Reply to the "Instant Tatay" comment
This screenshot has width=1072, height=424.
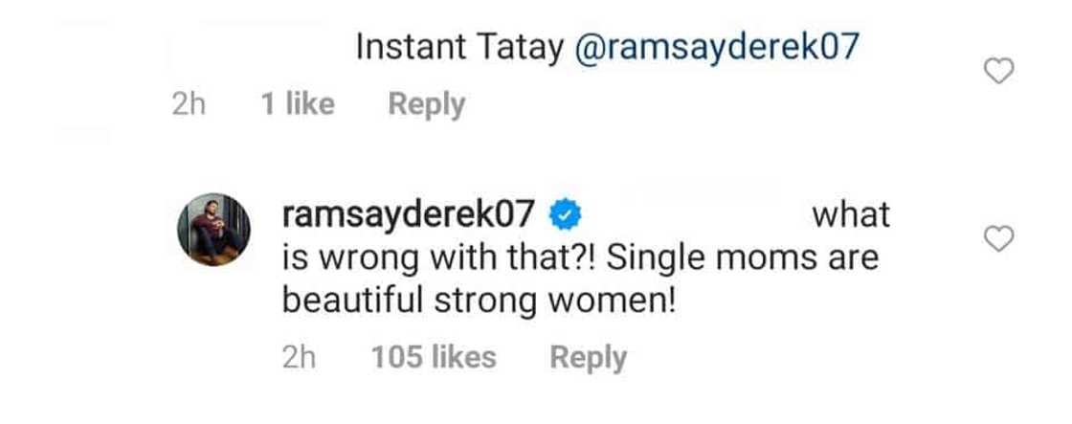pos(426,104)
